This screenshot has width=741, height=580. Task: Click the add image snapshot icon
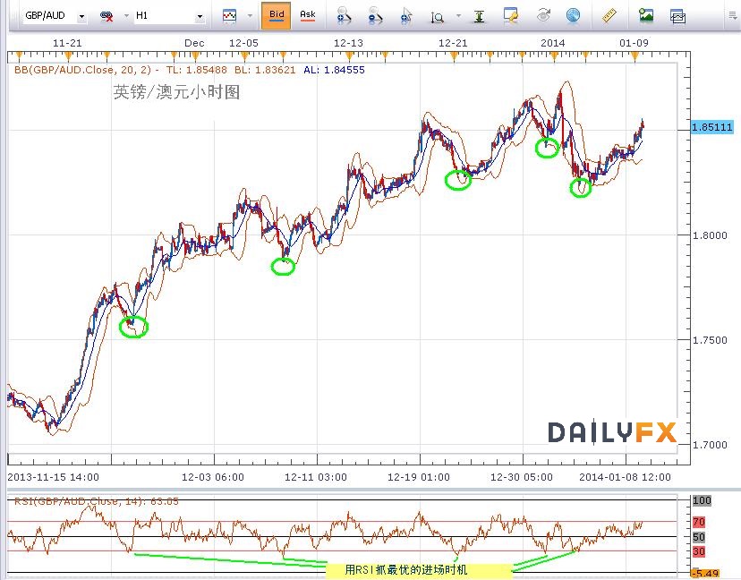[645, 15]
